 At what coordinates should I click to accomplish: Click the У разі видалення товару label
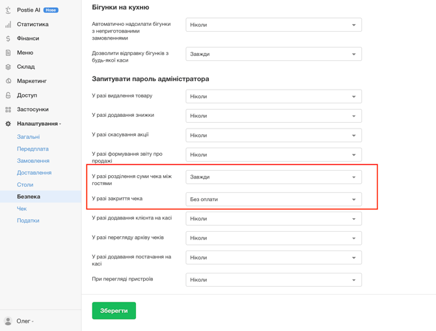[x=122, y=95]
